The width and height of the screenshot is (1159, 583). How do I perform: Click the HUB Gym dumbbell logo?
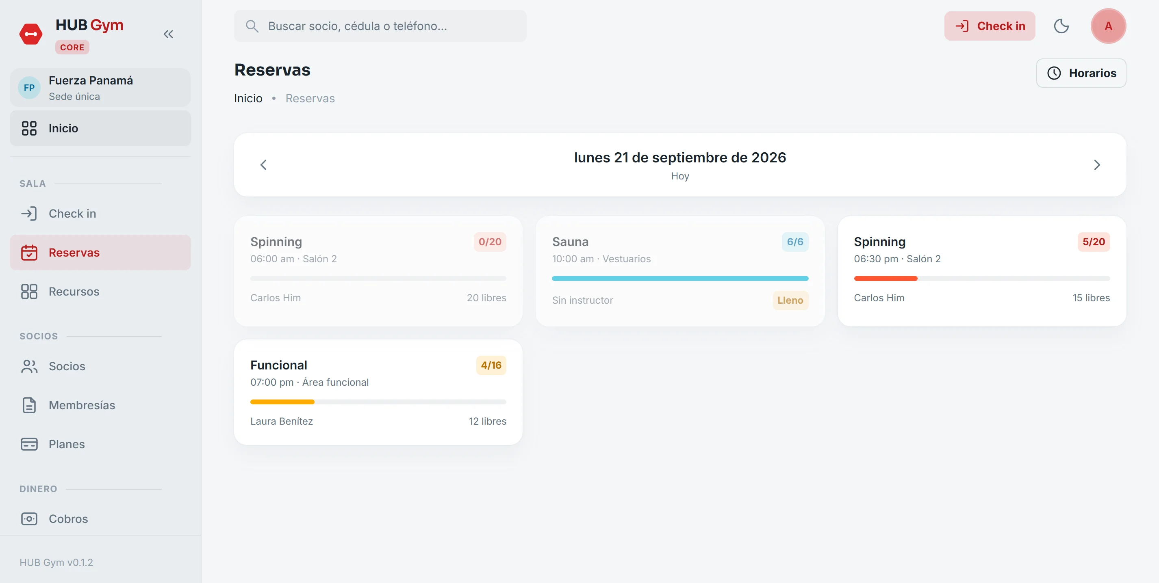tap(31, 34)
